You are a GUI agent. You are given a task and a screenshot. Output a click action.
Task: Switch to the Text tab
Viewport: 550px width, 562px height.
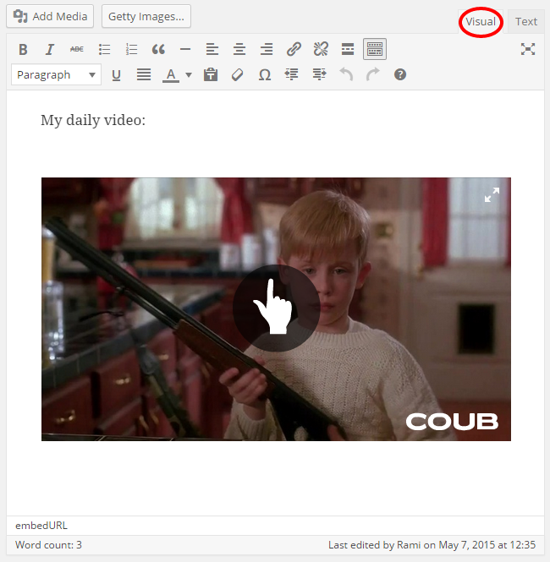[526, 22]
